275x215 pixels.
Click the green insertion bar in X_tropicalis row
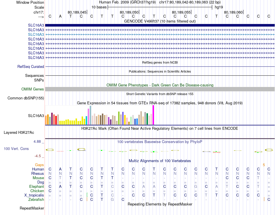[x=87, y=195]
